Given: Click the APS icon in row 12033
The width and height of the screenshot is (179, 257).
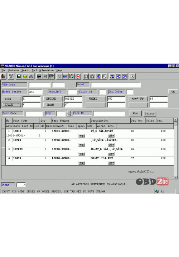Looking at the screenshot, I should click(111, 136).
